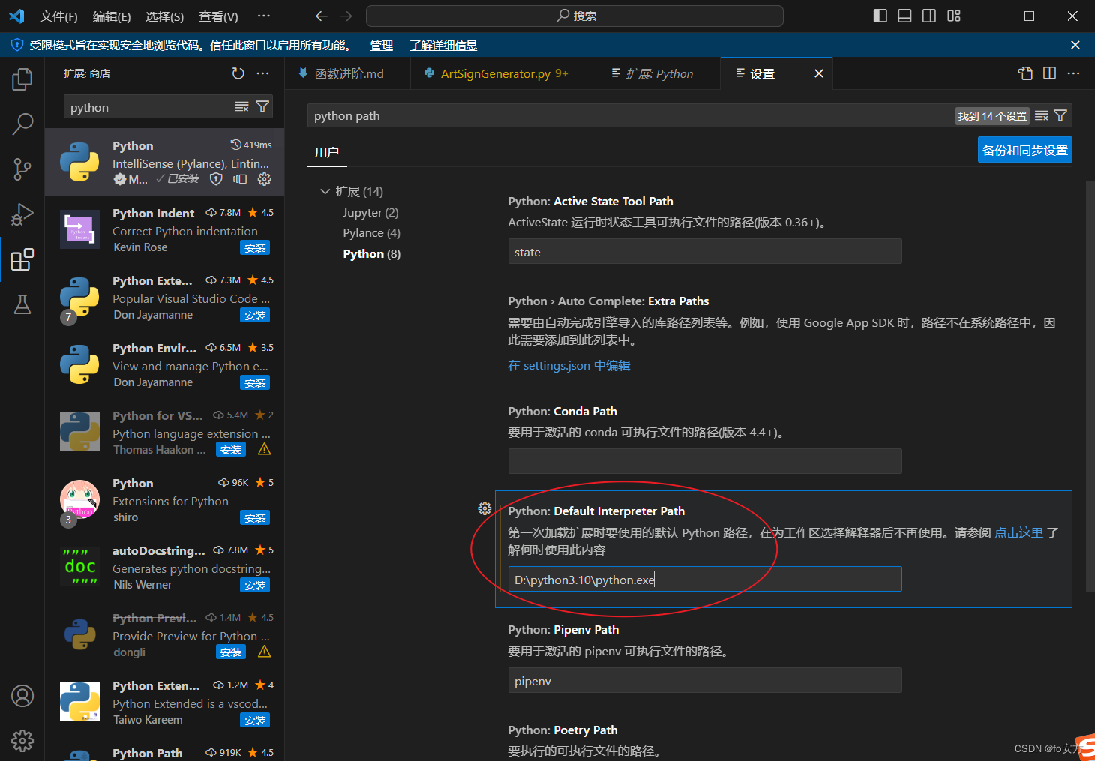The height and width of the screenshot is (761, 1095).
Task: Click the Pipenv Path input field
Action: [705, 681]
